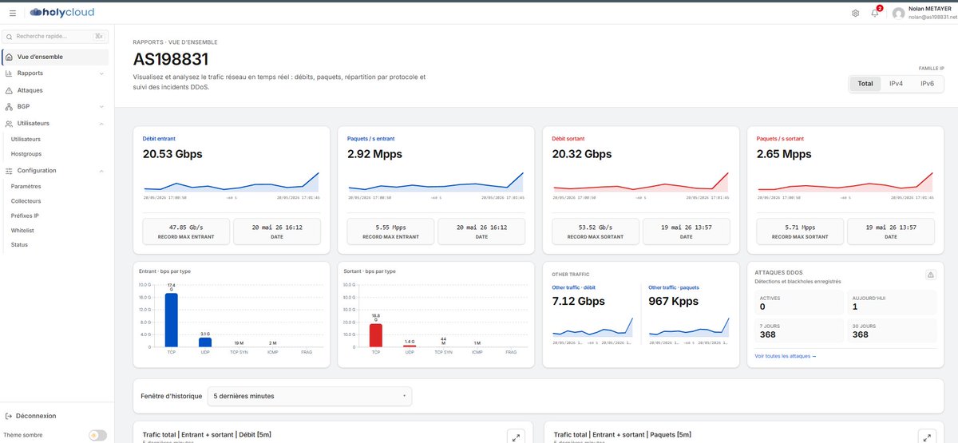Click the Configuration sliders icon

9,171
